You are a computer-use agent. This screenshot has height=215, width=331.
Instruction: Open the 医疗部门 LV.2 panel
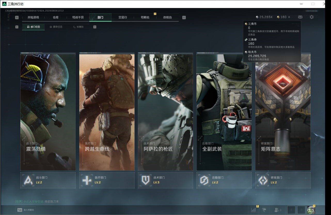107,180
